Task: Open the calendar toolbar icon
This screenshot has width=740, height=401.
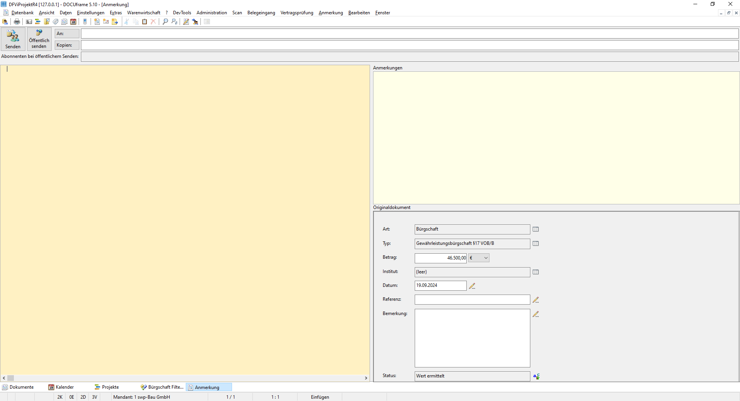Action: [x=73, y=22]
